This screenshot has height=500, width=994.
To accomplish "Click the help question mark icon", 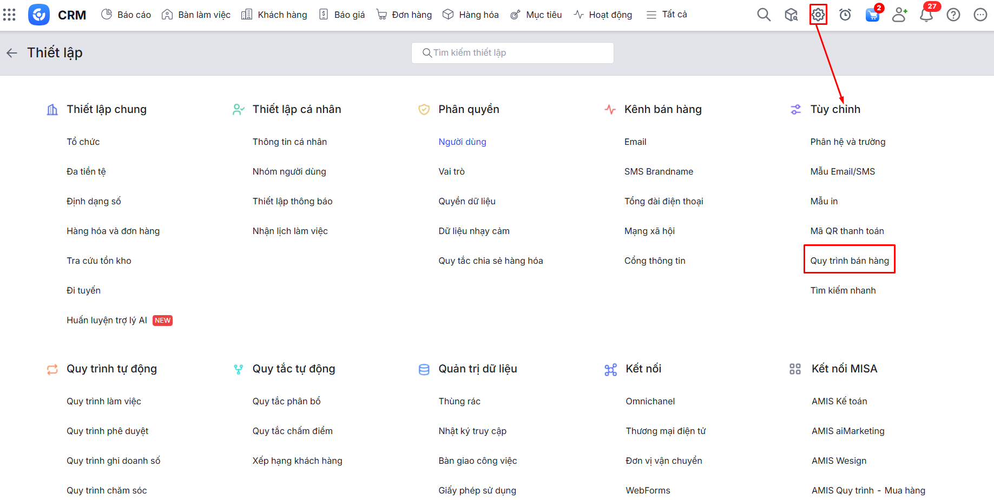I will pos(953,15).
